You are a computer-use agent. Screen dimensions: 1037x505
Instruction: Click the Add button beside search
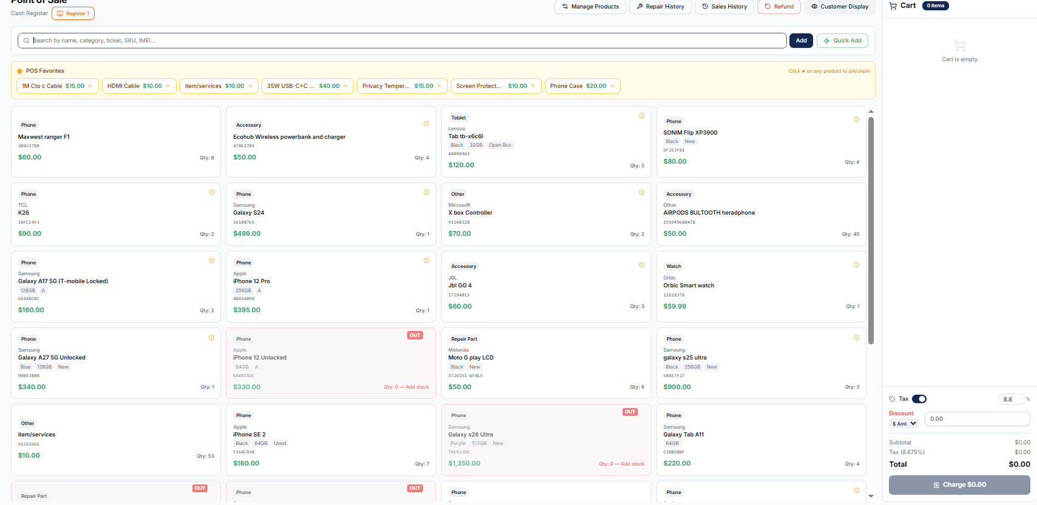[x=801, y=41]
